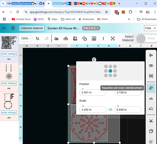Select the bottom-right anchor point dot
The width and height of the screenshot is (157, 144).
[115, 75]
